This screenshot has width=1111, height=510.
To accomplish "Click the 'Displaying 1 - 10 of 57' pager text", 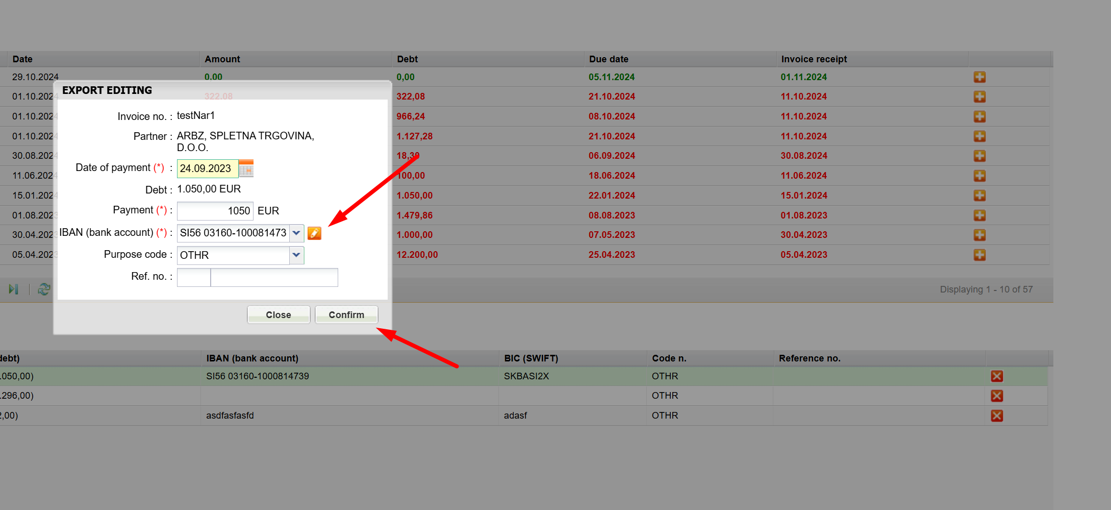I will (986, 289).
